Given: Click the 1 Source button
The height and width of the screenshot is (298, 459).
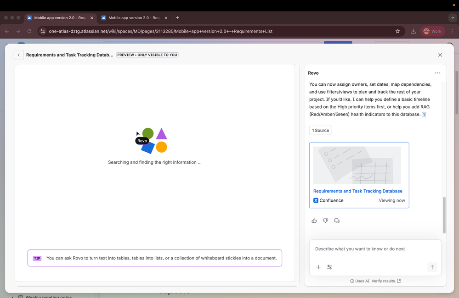Looking at the screenshot, I should pos(320,130).
